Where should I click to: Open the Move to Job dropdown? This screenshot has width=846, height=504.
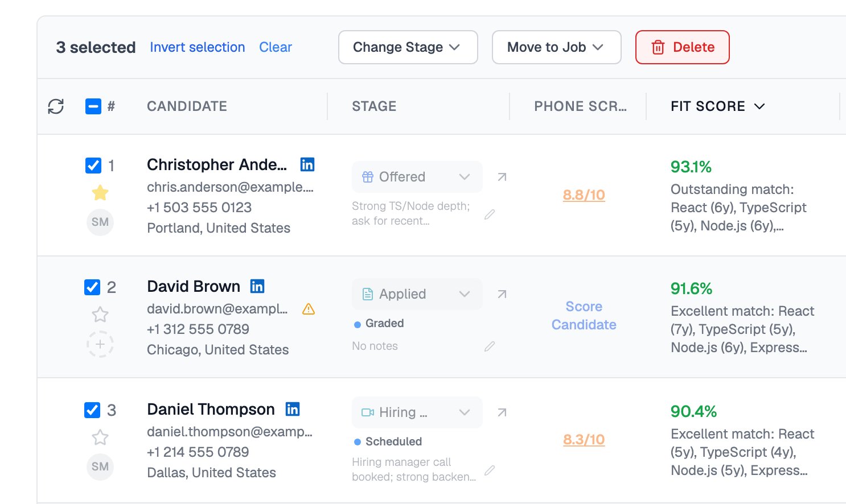pyautogui.click(x=556, y=47)
